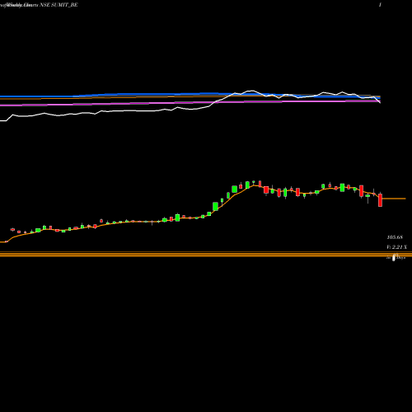
Task: Click the 165.68 price value label
Action: coord(395,237)
